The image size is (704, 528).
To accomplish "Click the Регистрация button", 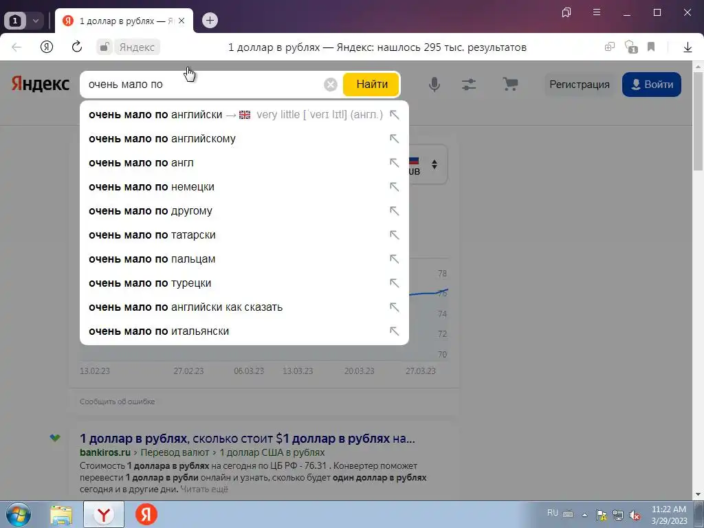I will [x=579, y=85].
